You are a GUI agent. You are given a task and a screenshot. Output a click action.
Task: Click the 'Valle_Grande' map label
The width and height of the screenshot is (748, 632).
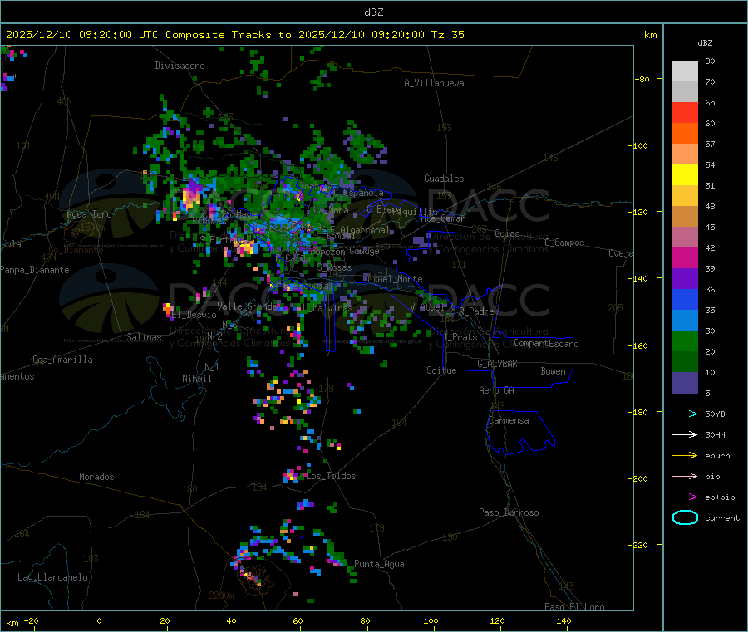[247, 306]
